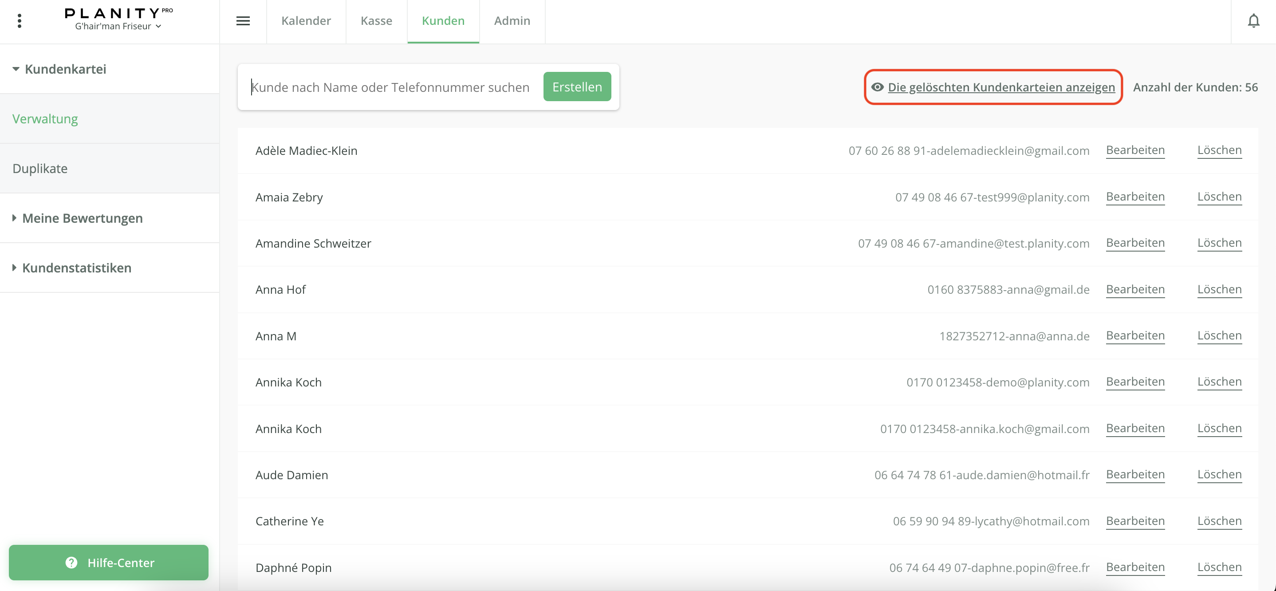
Task: Click the eye icon for deleted customer files
Action: (877, 87)
